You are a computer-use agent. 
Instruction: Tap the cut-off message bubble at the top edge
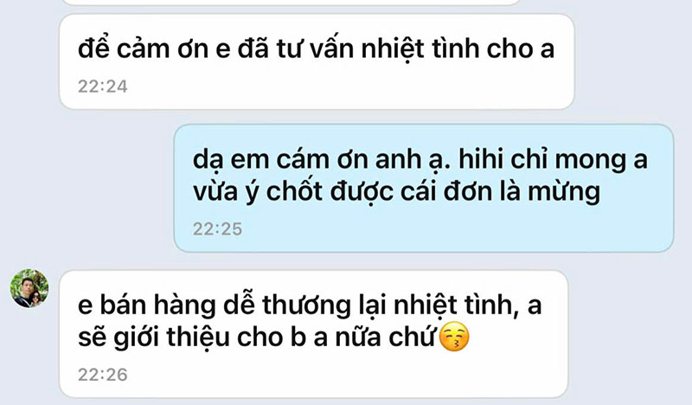292,3
